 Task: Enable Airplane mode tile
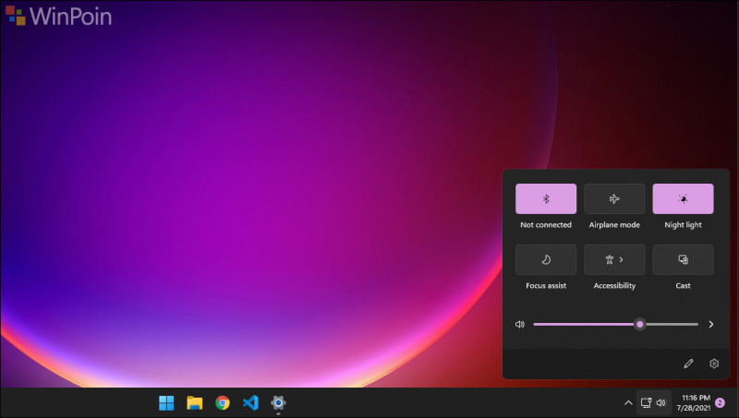click(x=614, y=198)
